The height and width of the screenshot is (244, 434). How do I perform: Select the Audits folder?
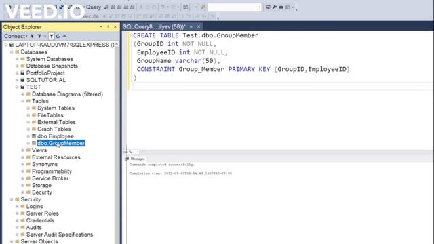click(x=34, y=228)
